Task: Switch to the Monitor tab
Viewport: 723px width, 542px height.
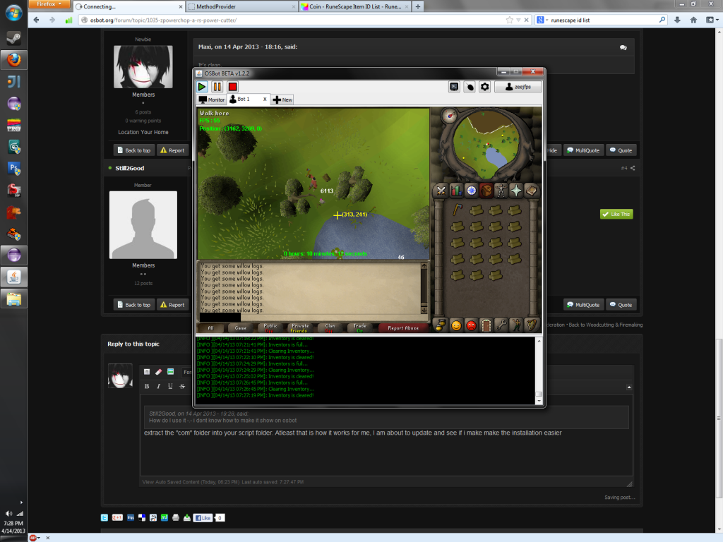Action: tap(212, 100)
